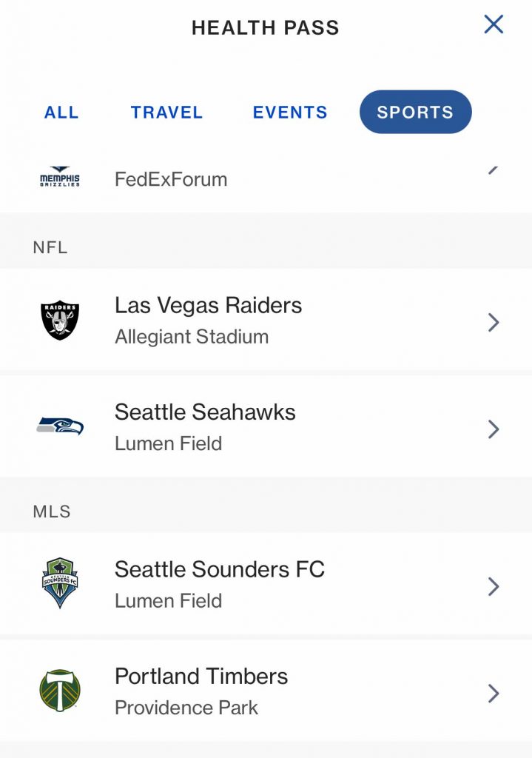Expand the Las Vegas Raiders chevron

494,322
